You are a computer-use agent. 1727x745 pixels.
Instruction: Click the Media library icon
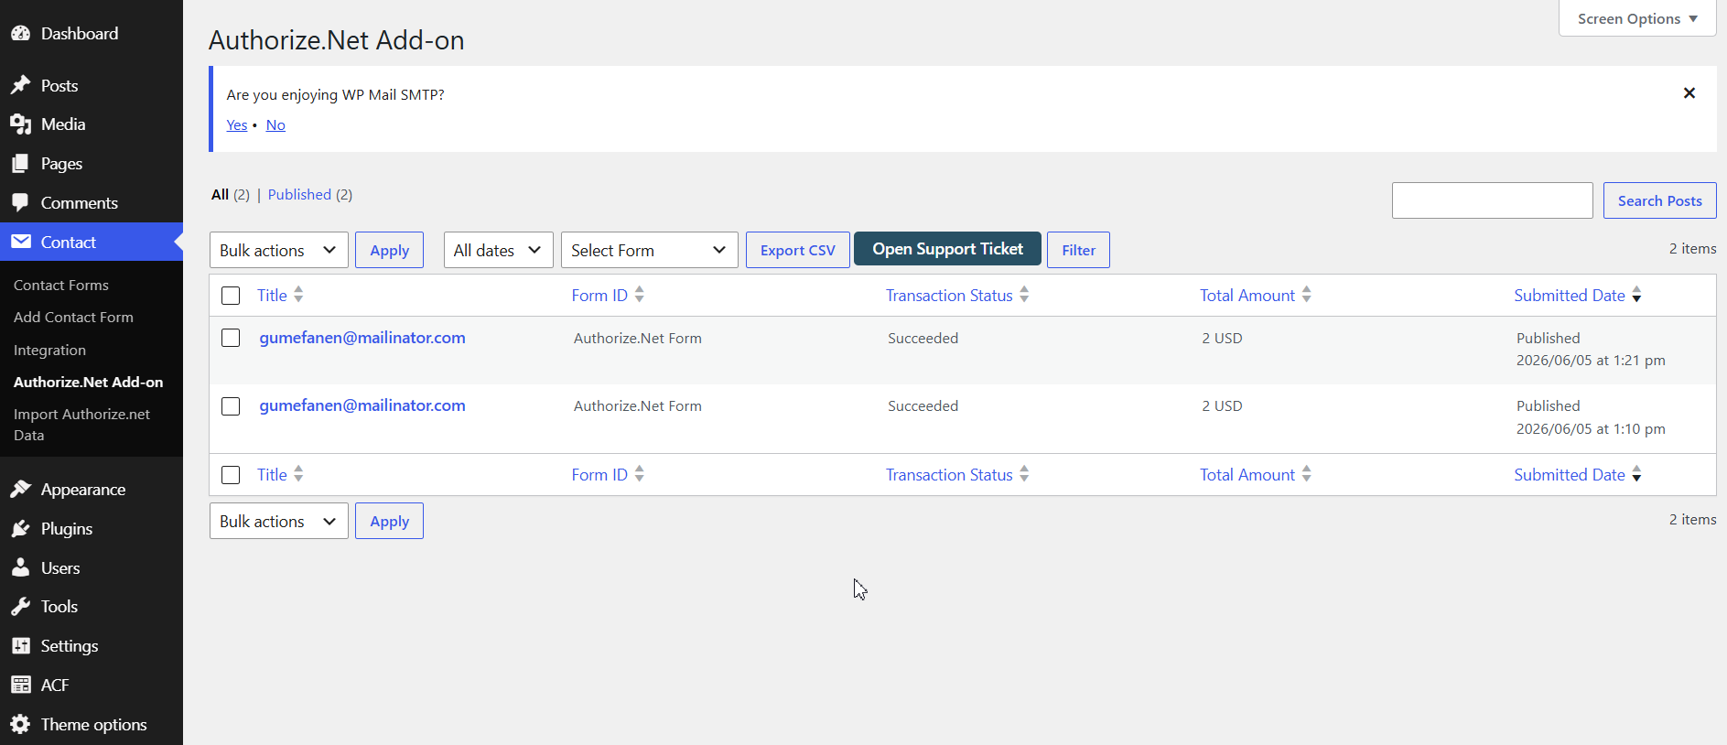coord(20,124)
